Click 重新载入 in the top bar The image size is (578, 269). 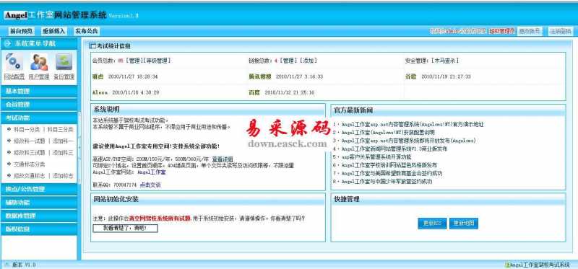click(53, 31)
